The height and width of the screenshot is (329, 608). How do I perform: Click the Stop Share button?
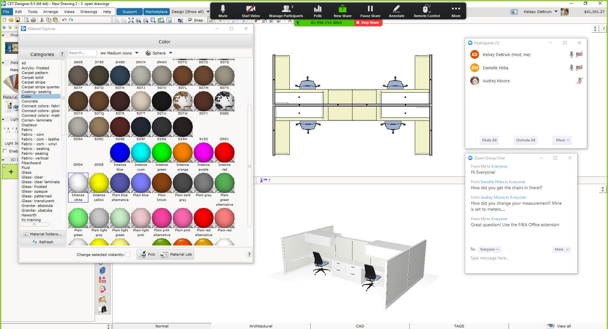368,23
